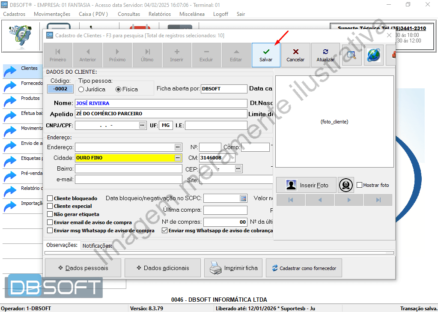
Task: Enable the Cliente bloqueado checkbox
Action: point(50,198)
